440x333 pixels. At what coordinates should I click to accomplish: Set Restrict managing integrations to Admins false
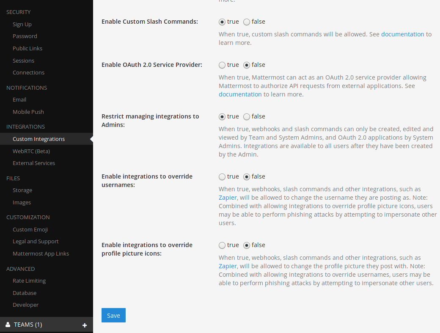(247, 117)
